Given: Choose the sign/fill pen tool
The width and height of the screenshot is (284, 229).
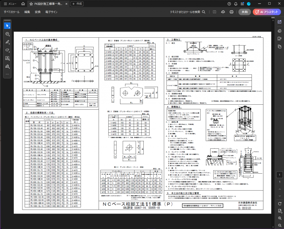Looking at the screenshot, I should point(7,66).
